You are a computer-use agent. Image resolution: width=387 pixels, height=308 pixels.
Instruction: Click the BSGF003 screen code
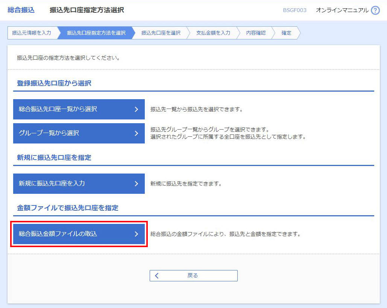pos(294,11)
